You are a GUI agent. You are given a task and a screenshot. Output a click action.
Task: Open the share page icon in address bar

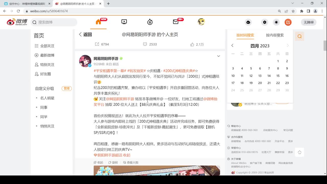[x=286, y=11]
